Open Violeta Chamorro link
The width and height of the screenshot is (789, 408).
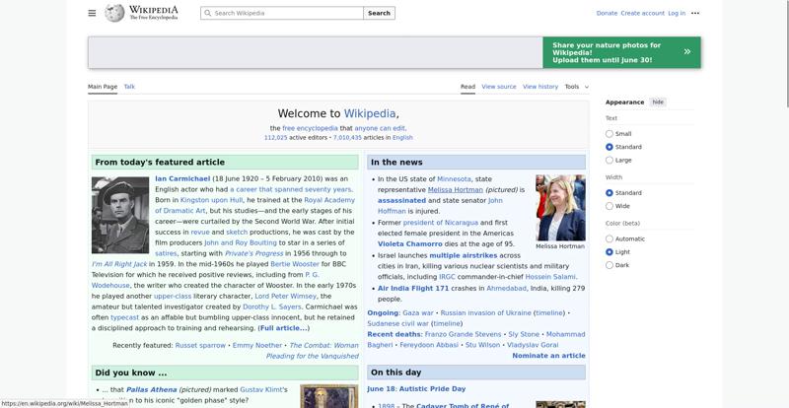410,244
